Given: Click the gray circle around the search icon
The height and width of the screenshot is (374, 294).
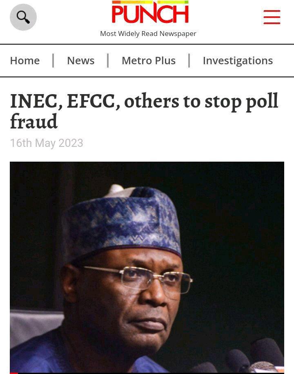Looking at the screenshot, I should [23, 17].
